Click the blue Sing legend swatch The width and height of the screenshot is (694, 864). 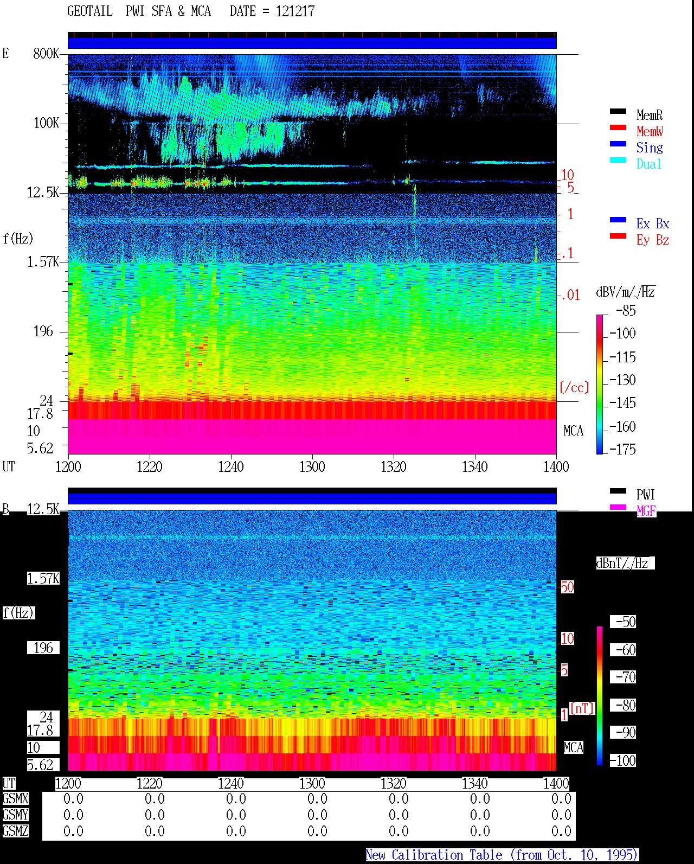[x=618, y=144]
